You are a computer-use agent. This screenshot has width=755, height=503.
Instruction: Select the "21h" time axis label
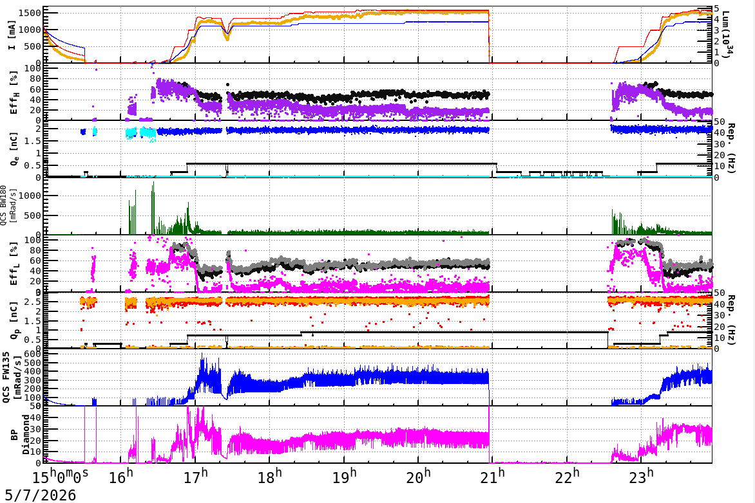click(x=493, y=476)
